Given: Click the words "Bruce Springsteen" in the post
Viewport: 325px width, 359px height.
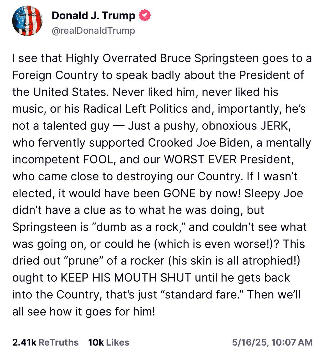Looking at the screenshot, I should (x=209, y=59).
